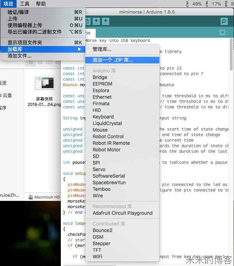Include the Robot IR Remote library
Image resolution: width=234 pixels, height=266 pixels.
coord(122,143)
